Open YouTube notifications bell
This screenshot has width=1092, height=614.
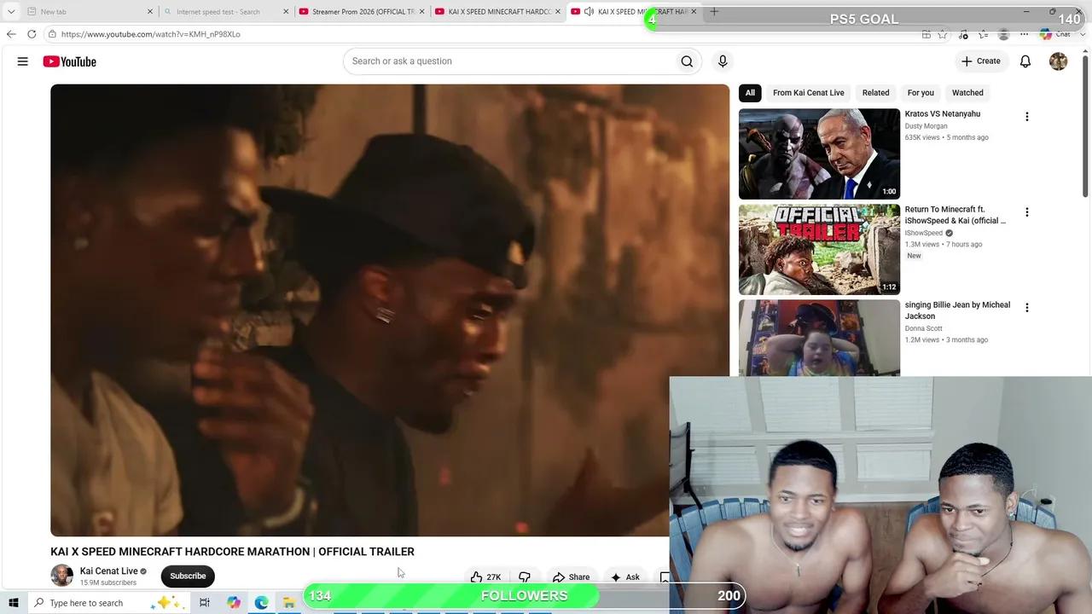tap(1025, 61)
